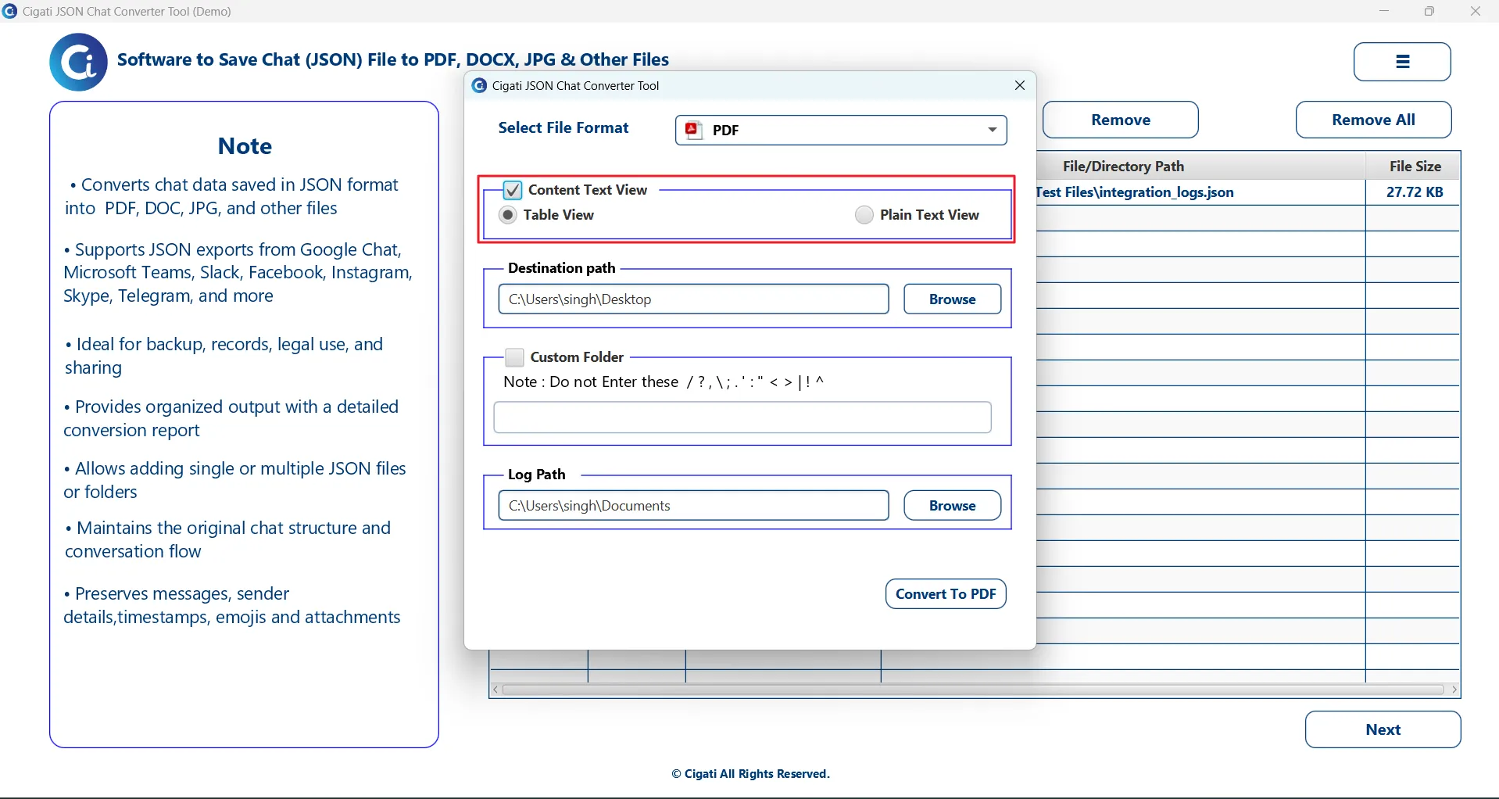Click the Cigati logo in the header
Image resolution: width=1499 pixels, height=799 pixels.
coord(78,62)
